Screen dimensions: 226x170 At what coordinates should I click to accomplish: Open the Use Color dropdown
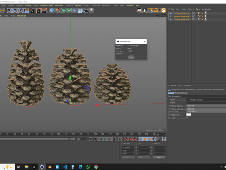[x=206, y=112]
